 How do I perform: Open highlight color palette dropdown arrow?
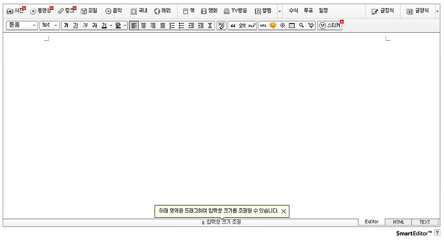pyautogui.click(x=125, y=25)
